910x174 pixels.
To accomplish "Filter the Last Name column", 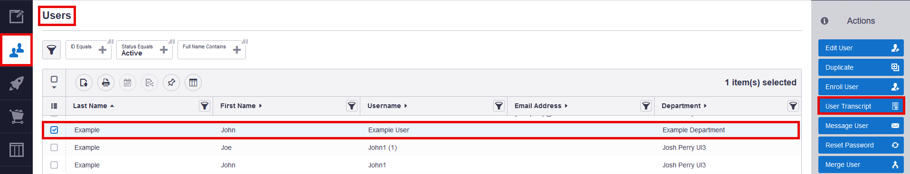I will click(x=205, y=106).
